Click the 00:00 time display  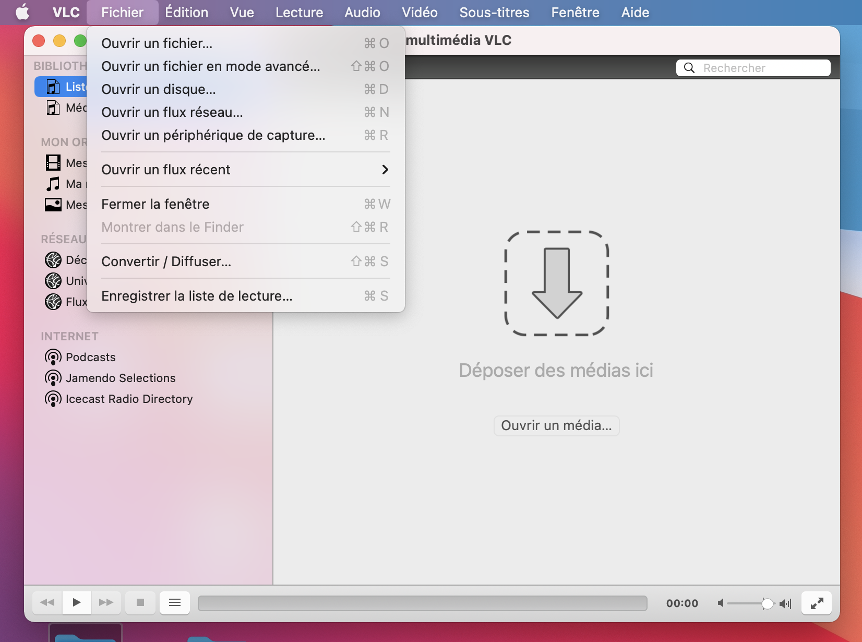pos(682,603)
